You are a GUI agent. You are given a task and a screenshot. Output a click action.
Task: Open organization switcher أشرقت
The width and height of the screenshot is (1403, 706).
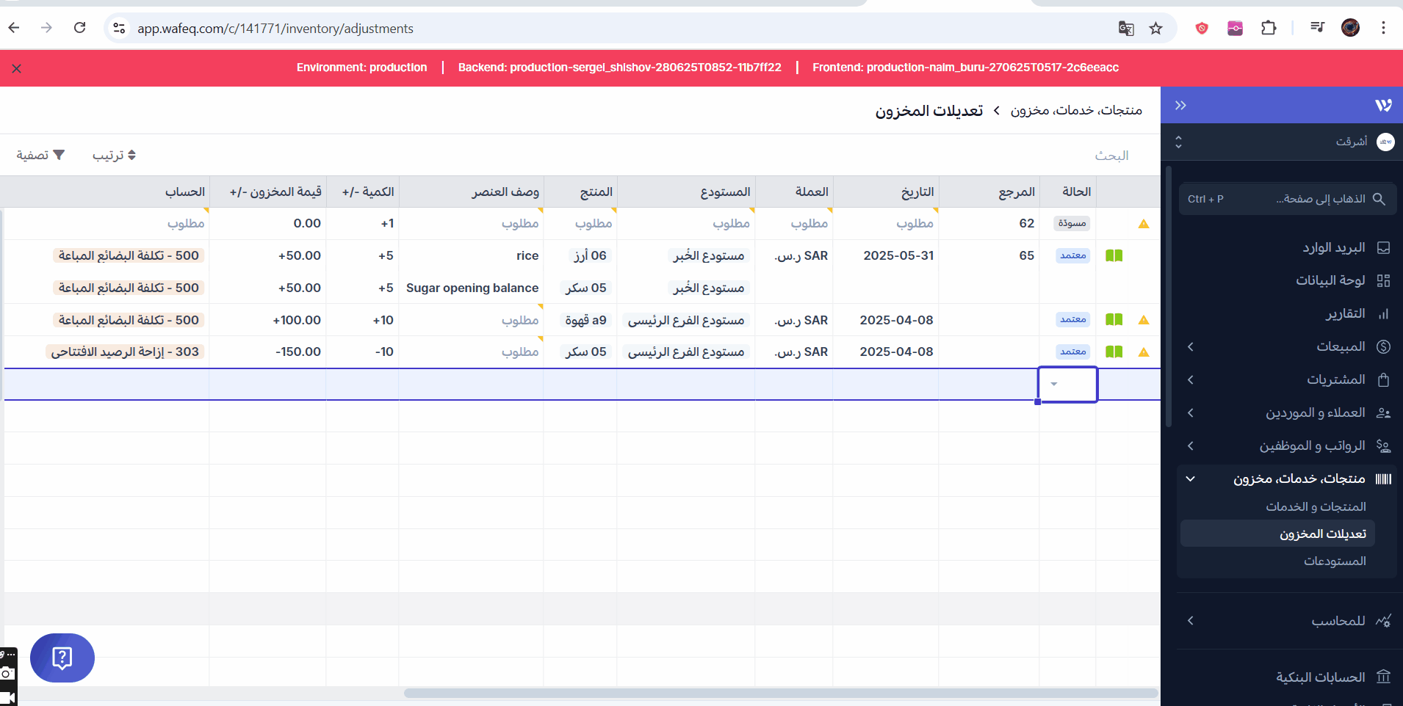point(1285,142)
